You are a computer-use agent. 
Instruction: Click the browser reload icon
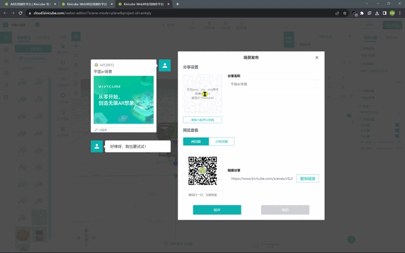click(20, 13)
